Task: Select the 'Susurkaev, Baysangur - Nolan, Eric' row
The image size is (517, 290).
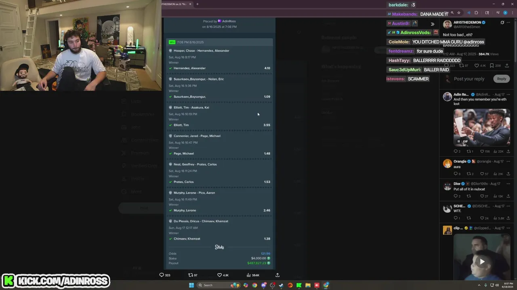Action: tap(220, 88)
